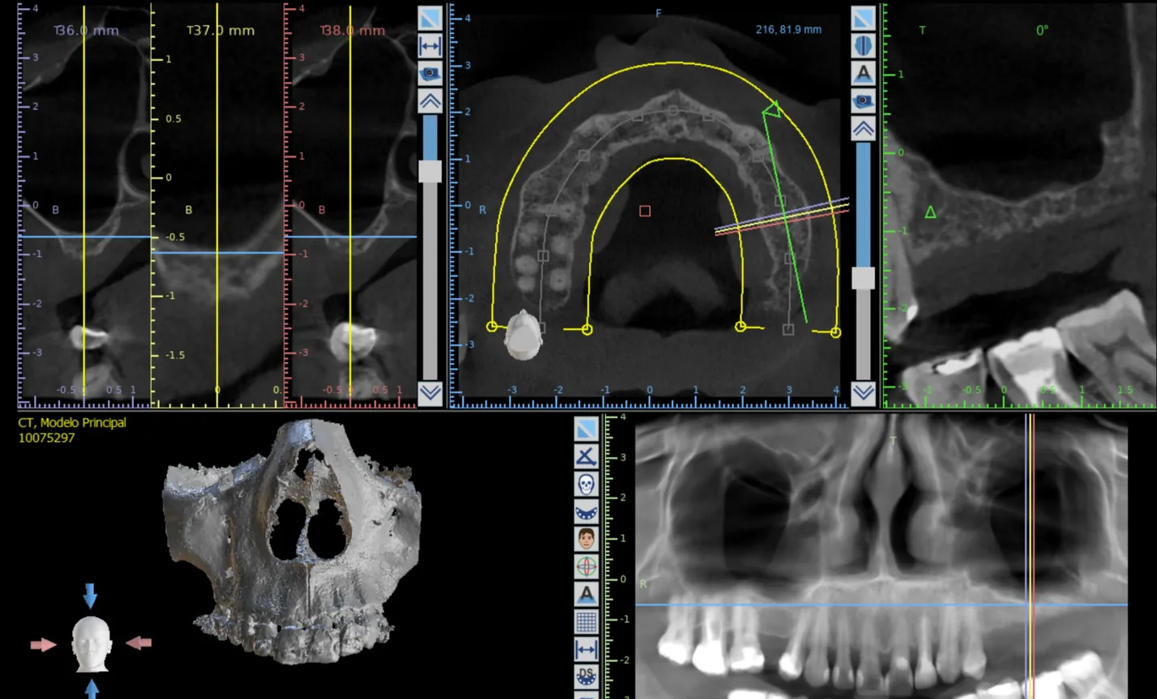Click the bottom blue arrow under the head model

pyautogui.click(x=92, y=689)
